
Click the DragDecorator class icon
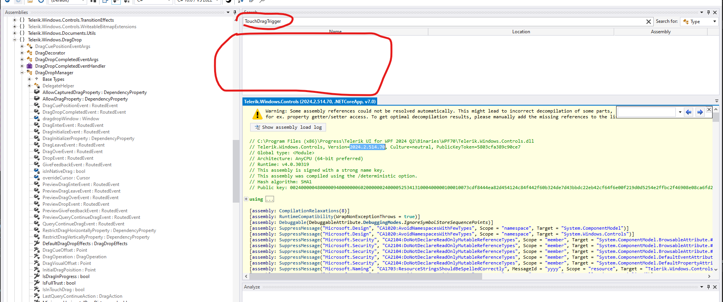click(x=29, y=53)
